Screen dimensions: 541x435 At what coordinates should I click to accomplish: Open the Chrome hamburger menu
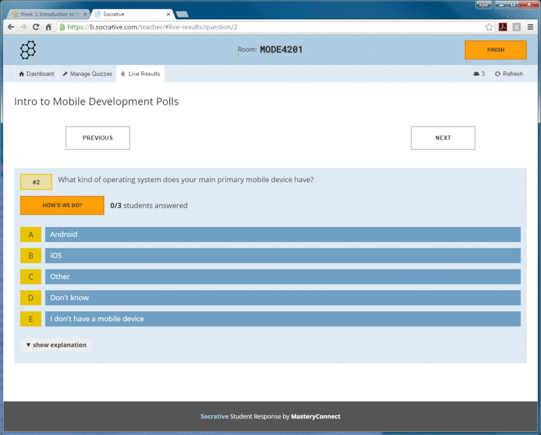(530, 27)
